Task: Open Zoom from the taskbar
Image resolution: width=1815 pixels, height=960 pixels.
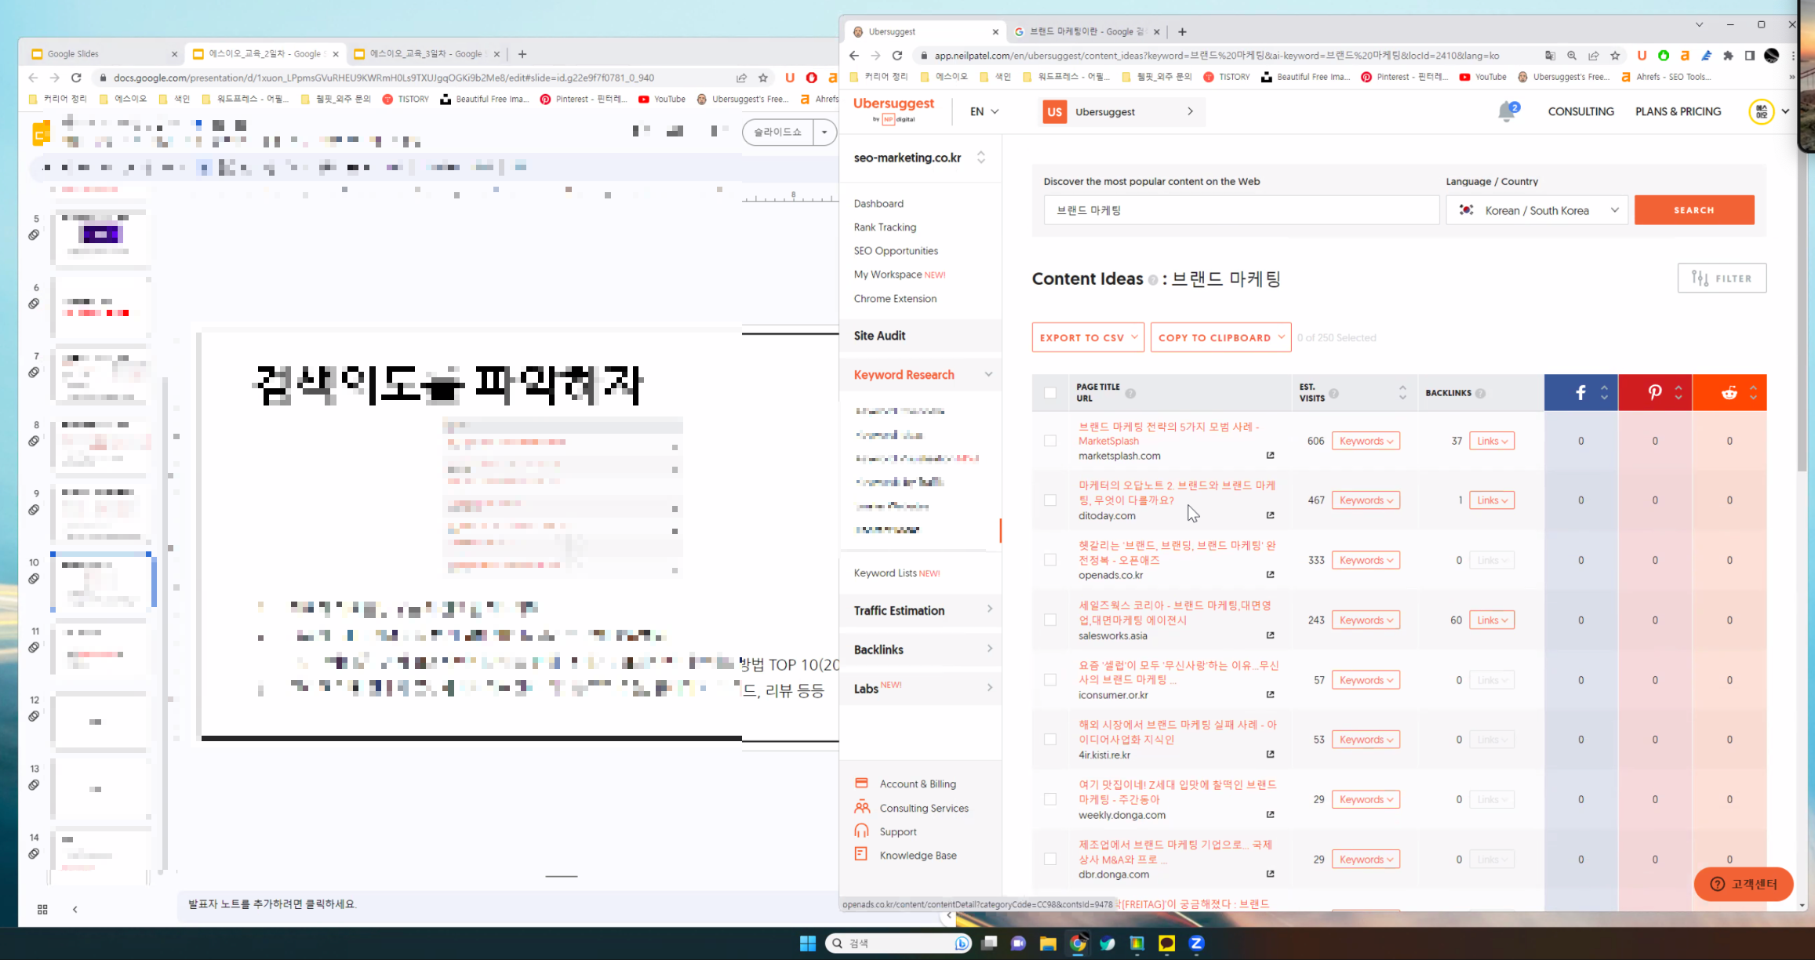Action: [1196, 944]
